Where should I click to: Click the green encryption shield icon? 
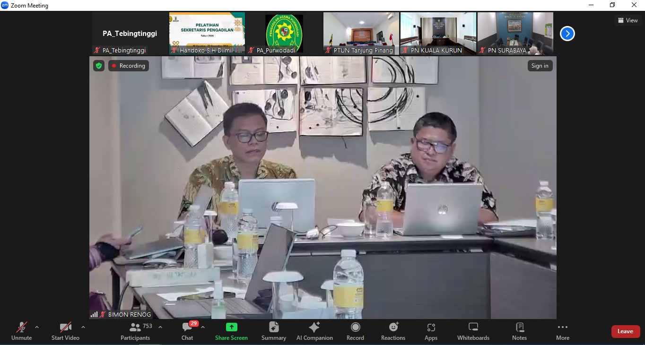click(x=99, y=66)
